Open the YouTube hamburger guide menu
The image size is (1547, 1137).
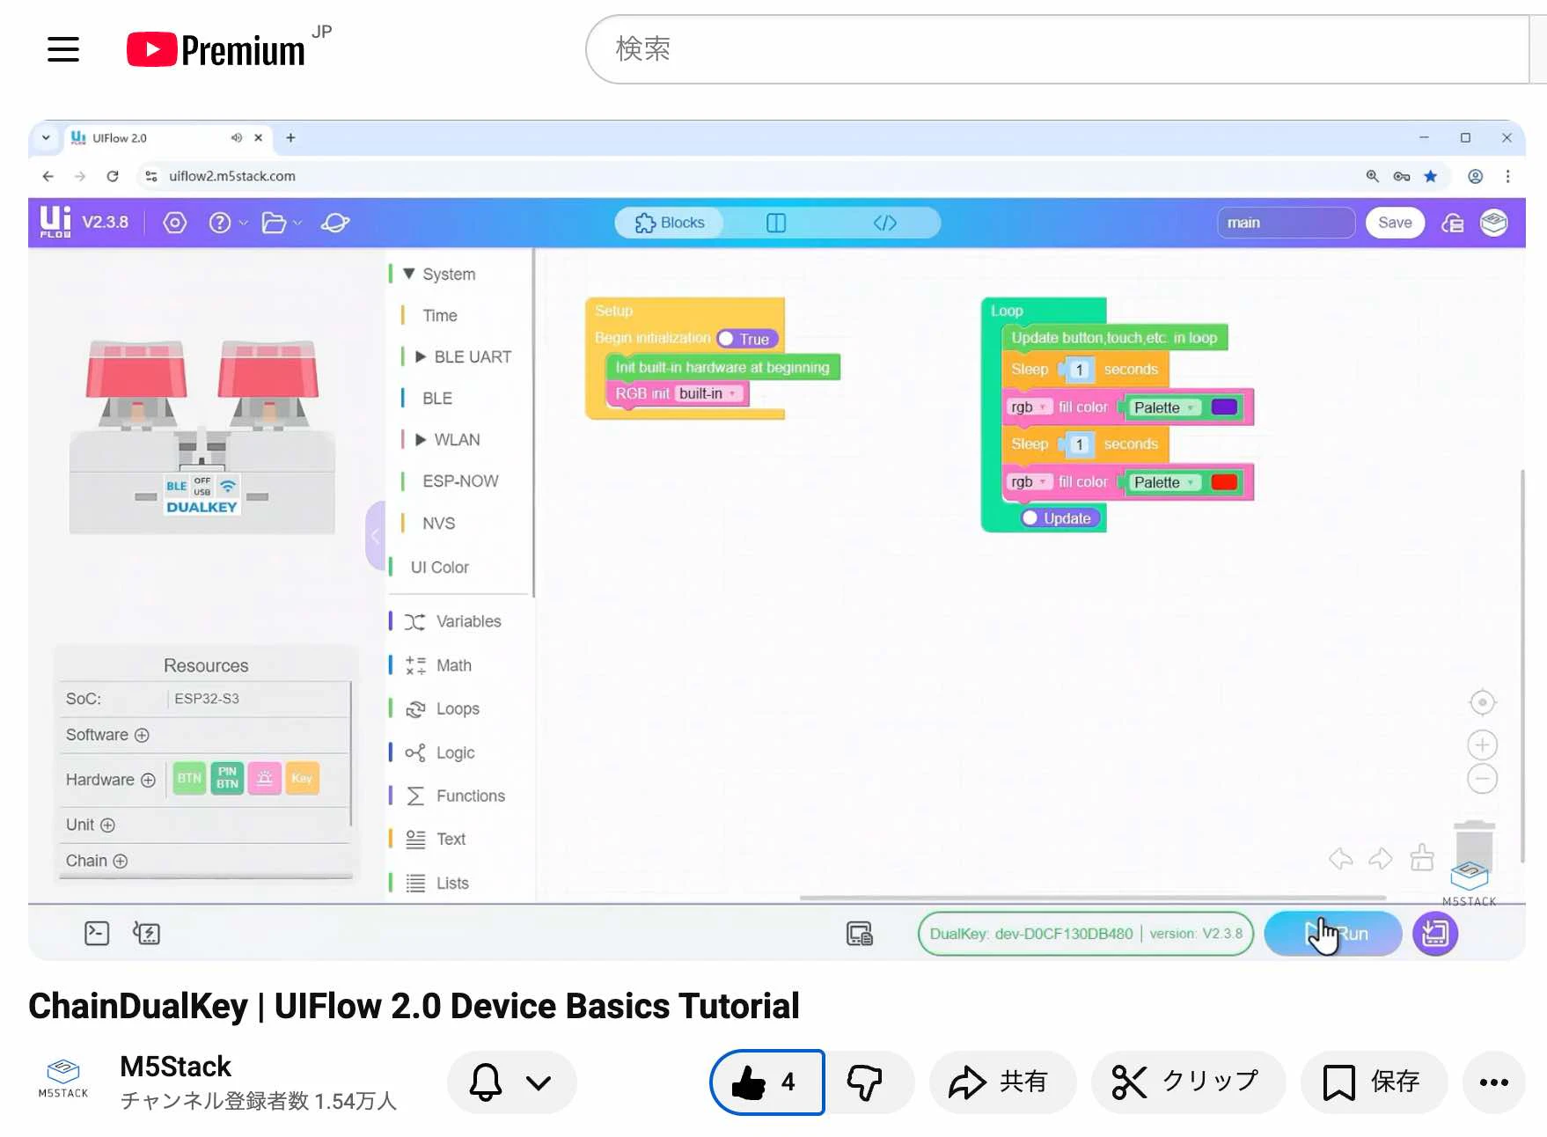(x=63, y=49)
